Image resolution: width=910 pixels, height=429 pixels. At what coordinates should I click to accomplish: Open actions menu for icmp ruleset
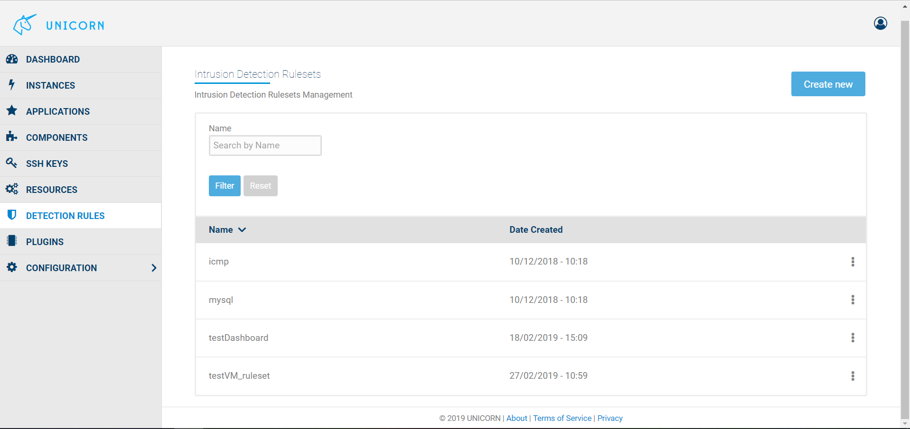(853, 262)
